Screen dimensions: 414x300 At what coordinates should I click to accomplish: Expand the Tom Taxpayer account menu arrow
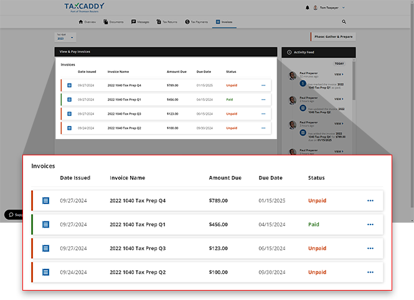tap(342, 7)
